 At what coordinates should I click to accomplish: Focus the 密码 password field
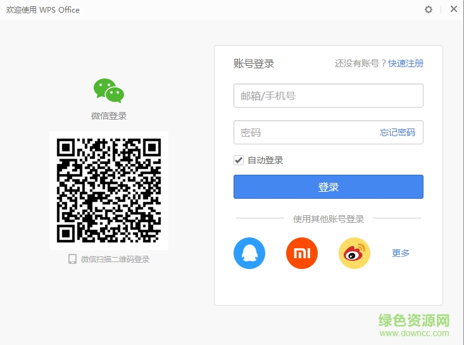(x=304, y=133)
